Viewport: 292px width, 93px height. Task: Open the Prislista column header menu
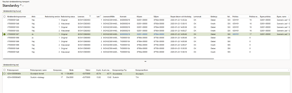click(235, 16)
